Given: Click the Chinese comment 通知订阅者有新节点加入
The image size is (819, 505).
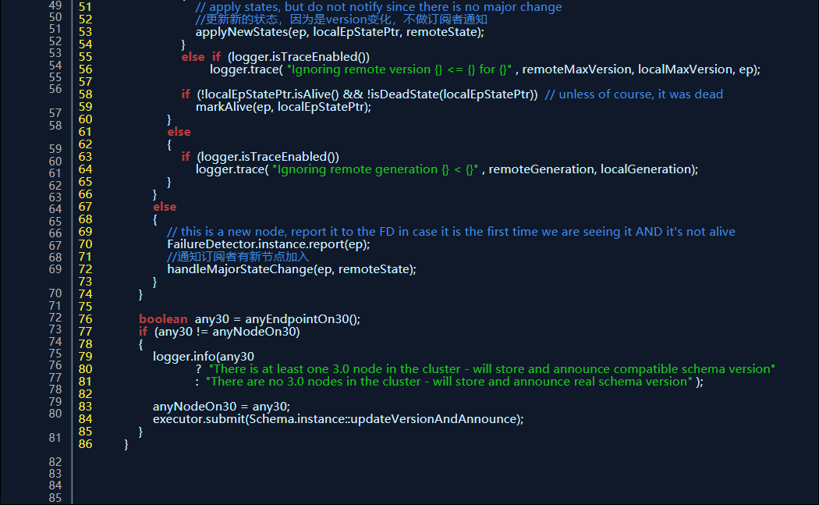Looking at the screenshot, I should point(238,257).
